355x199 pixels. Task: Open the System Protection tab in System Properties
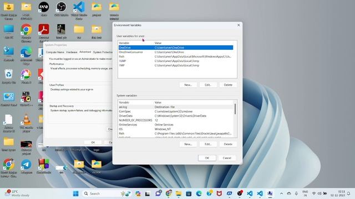coord(103,52)
